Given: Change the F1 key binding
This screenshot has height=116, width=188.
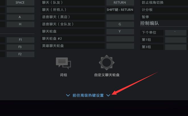Looking at the screenshot, I should point(21,40).
